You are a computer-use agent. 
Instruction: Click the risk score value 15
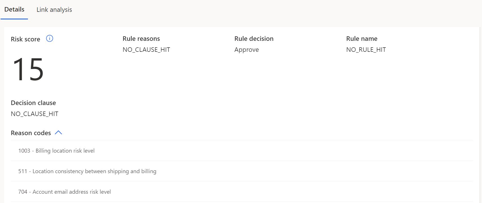[28, 69]
